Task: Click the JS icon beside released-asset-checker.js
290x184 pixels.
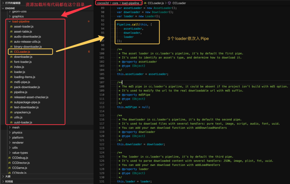Action: click(x=11, y=97)
